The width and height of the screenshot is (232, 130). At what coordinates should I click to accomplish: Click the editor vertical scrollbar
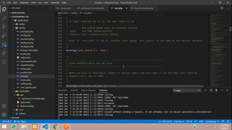pos(231,29)
